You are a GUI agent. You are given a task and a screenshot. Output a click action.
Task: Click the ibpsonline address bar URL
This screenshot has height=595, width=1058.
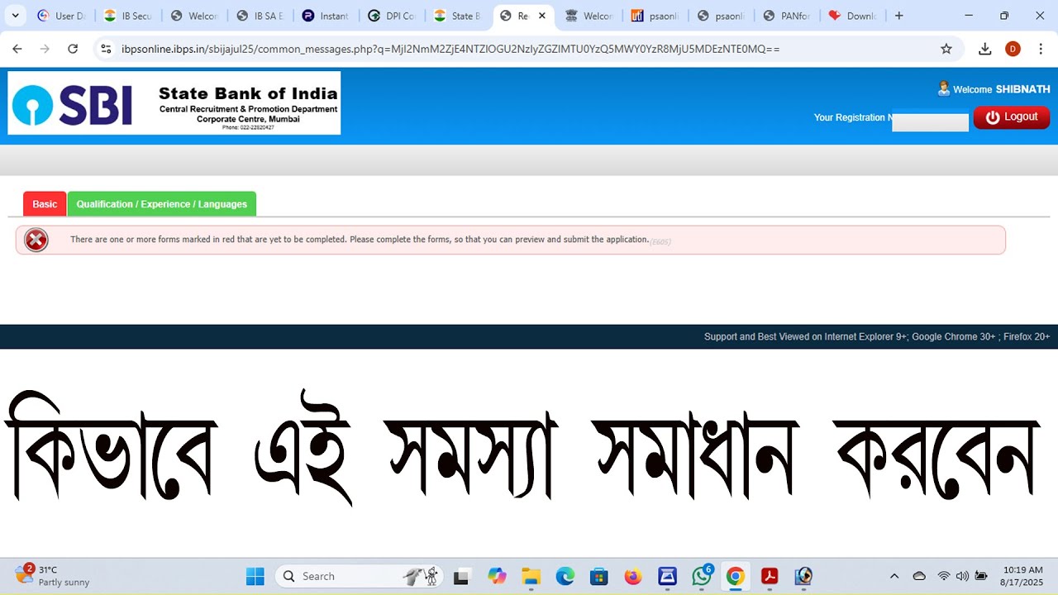[x=450, y=49]
